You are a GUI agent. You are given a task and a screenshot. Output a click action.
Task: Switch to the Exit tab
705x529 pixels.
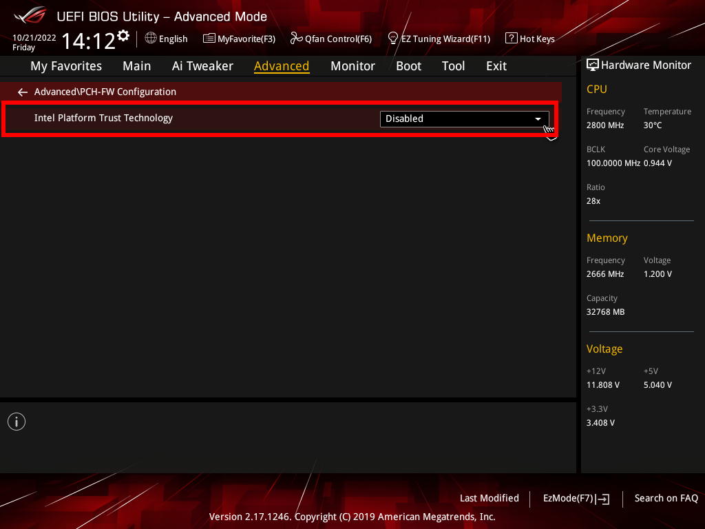(x=496, y=66)
